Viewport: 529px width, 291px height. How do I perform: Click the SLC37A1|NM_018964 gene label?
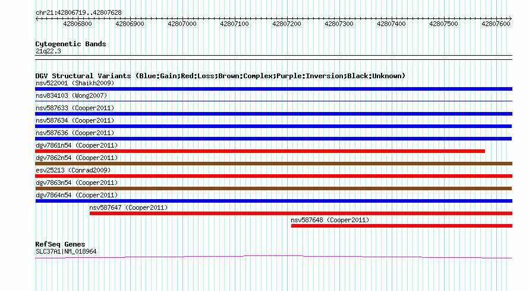coord(66,252)
